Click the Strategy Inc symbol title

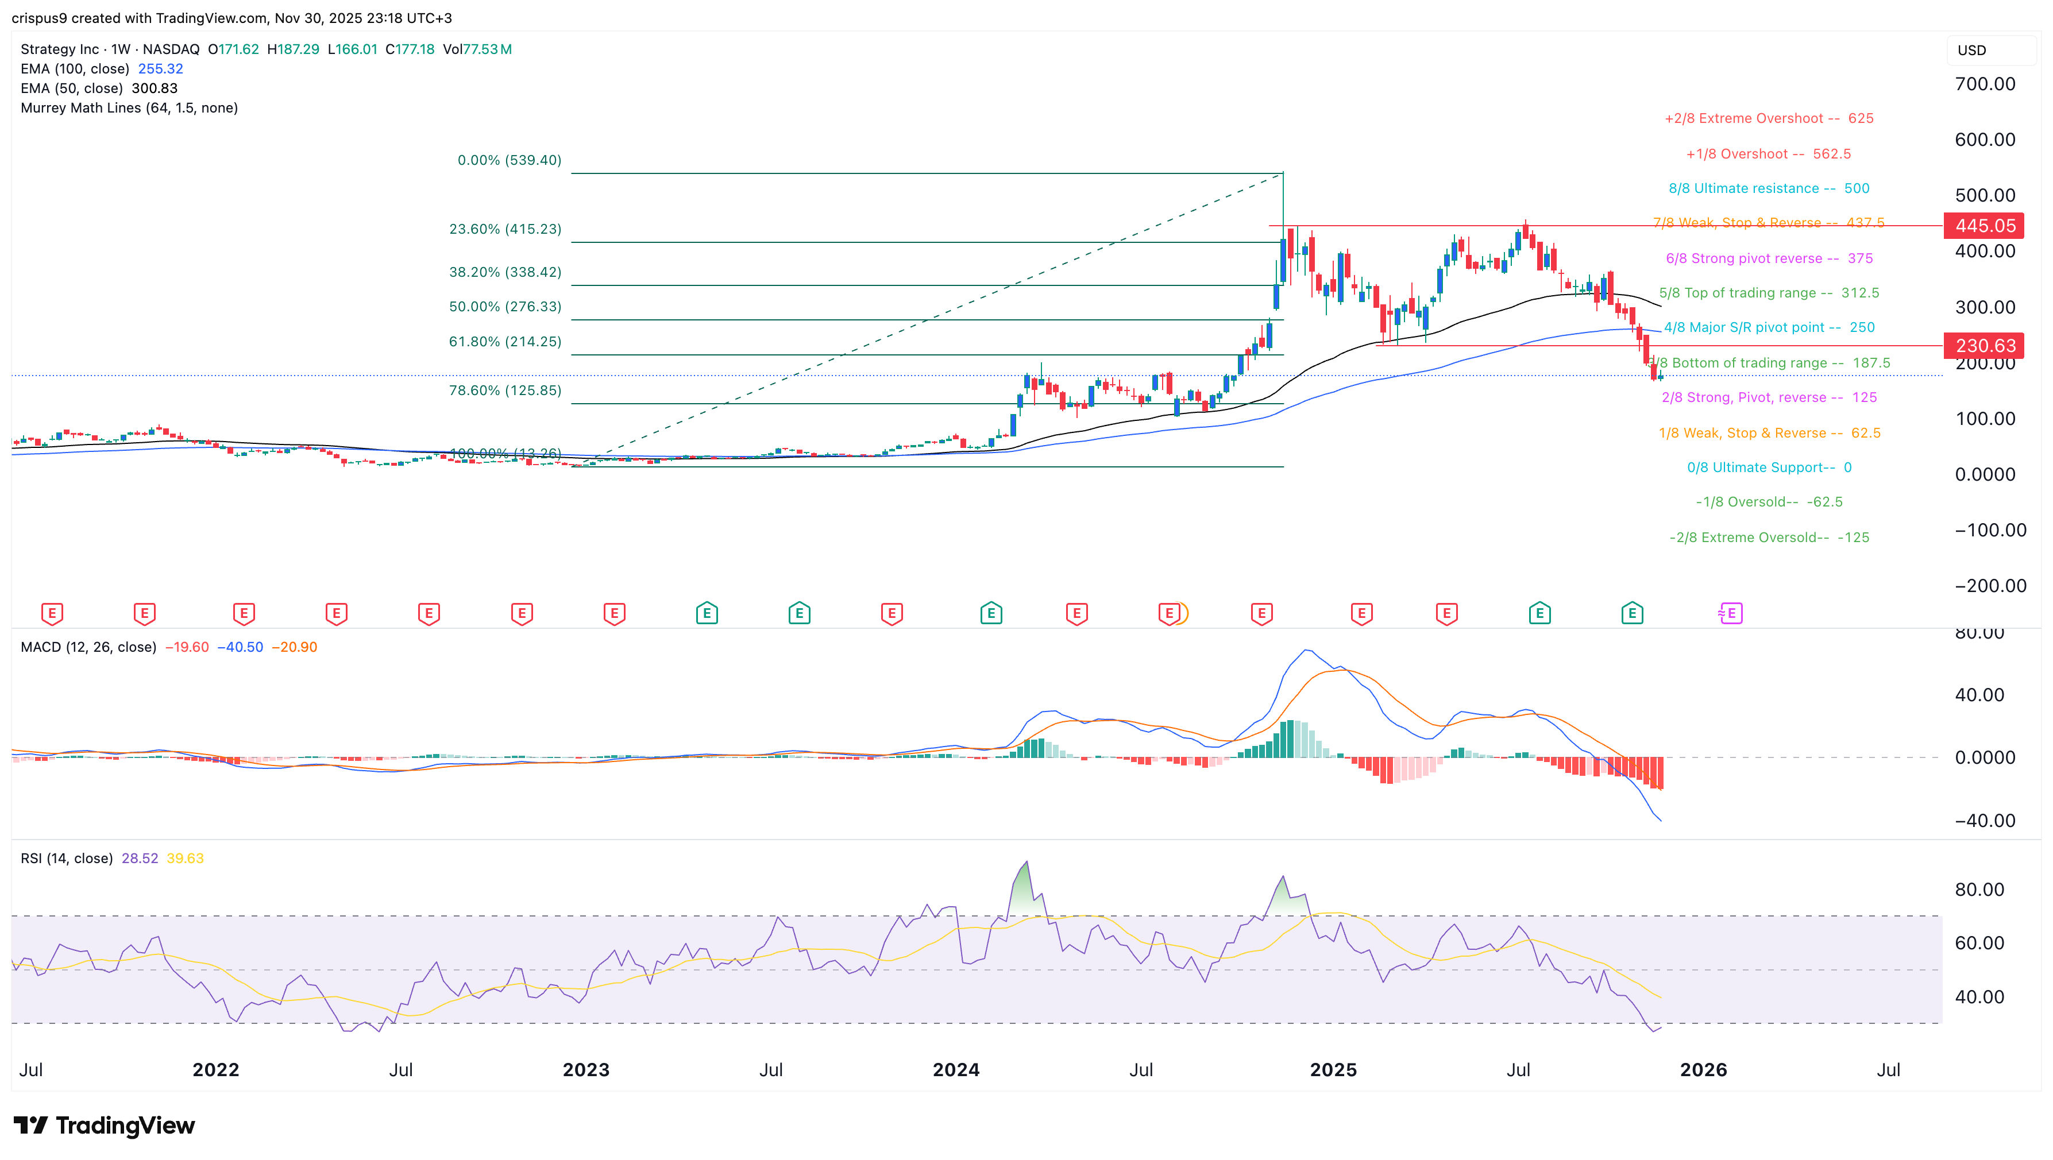pyautogui.click(x=60, y=49)
